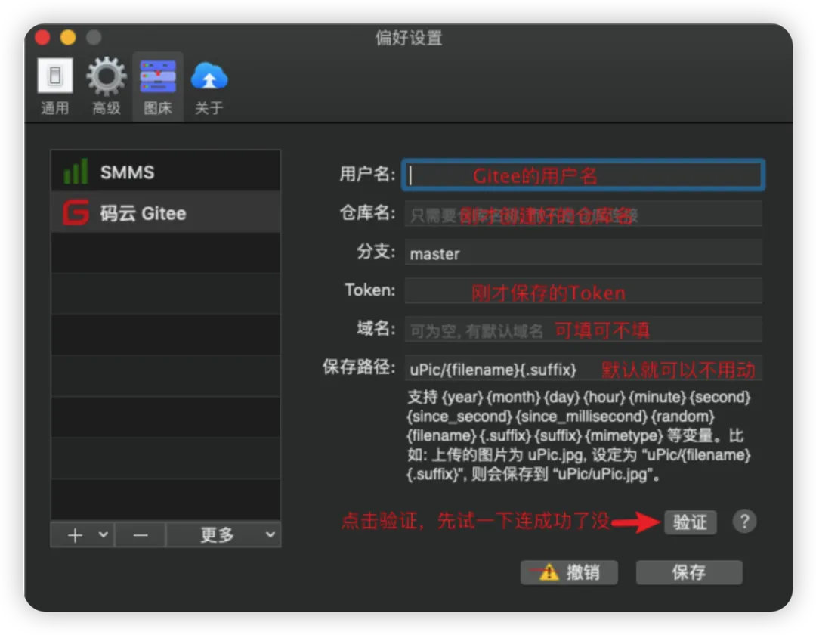
Task: Focus the 用户名 username input field
Action: [583, 175]
